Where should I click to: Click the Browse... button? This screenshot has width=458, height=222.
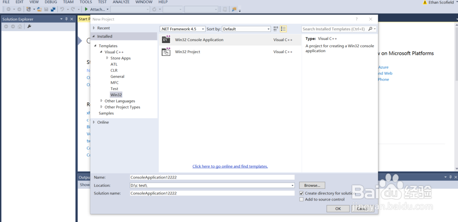[x=312, y=185]
